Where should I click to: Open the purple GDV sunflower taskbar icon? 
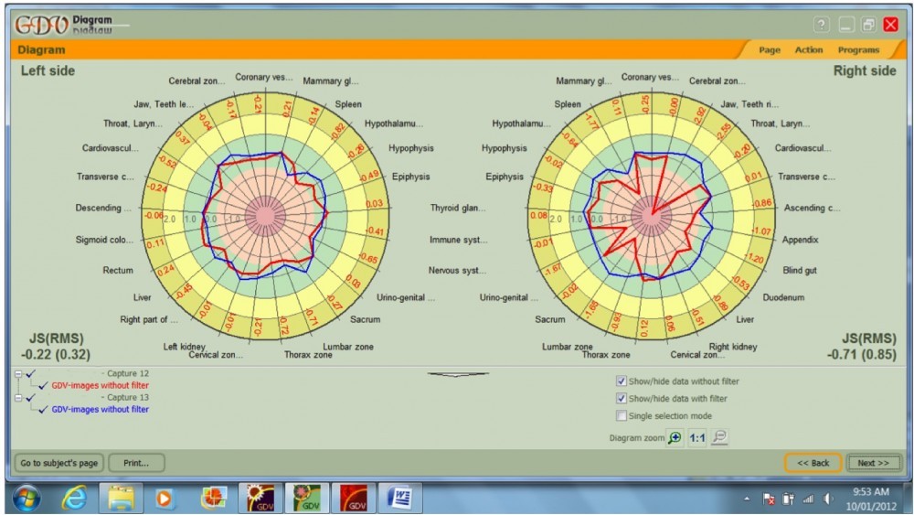[260, 499]
